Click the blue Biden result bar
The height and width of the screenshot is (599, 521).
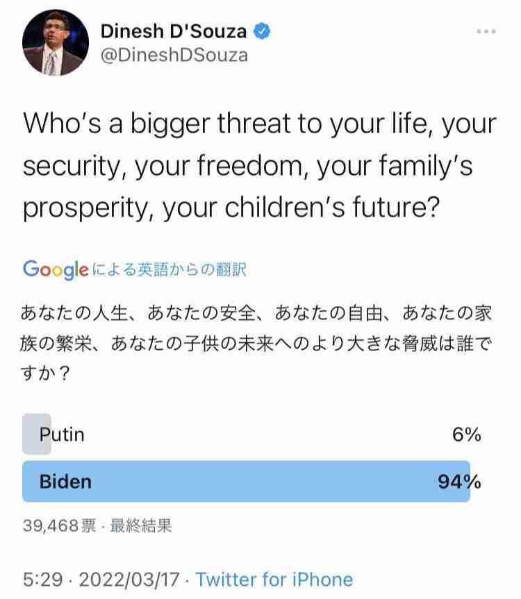click(x=246, y=481)
